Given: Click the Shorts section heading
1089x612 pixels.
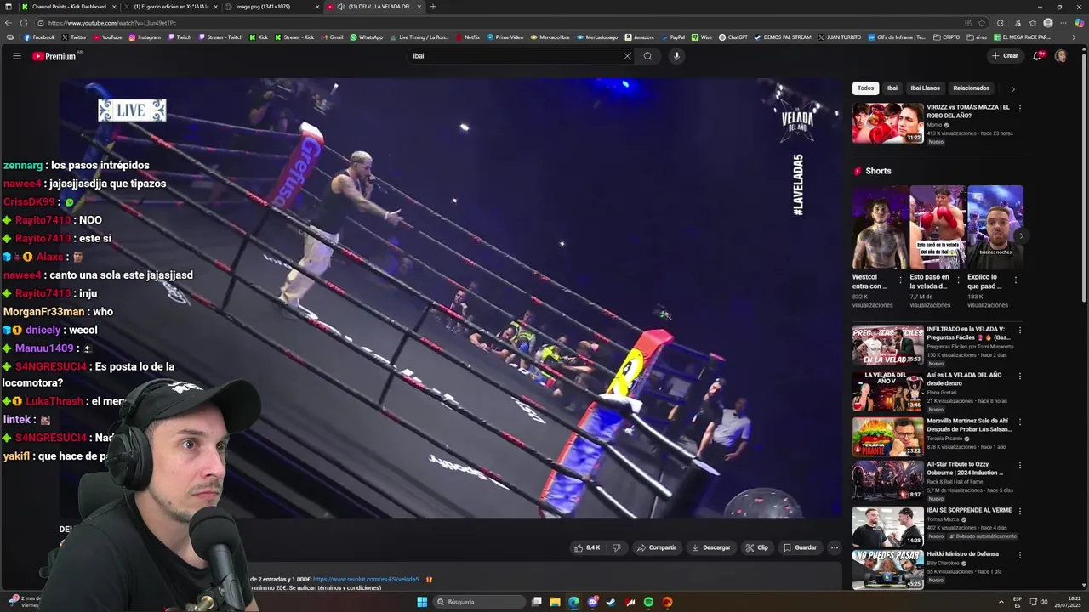Looking at the screenshot, I should (x=878, y=171).
